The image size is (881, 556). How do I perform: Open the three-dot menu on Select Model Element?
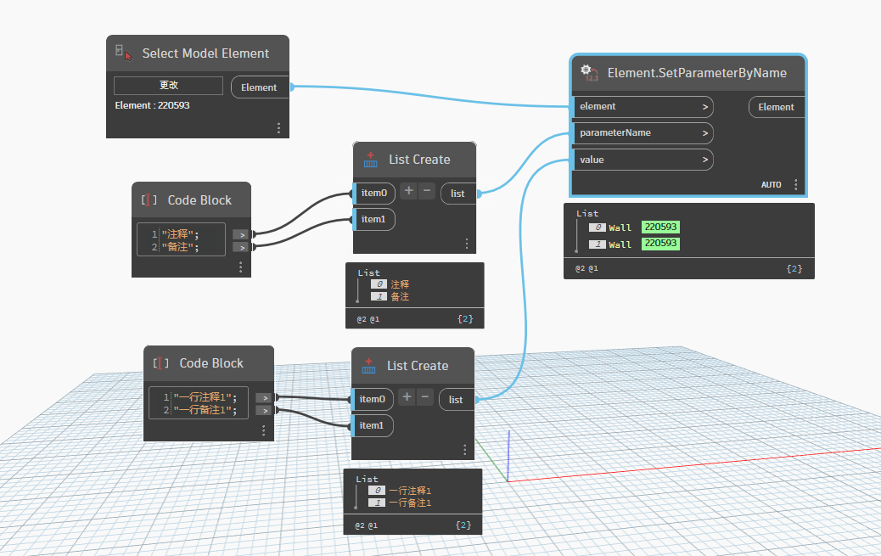tap(278, 128)
